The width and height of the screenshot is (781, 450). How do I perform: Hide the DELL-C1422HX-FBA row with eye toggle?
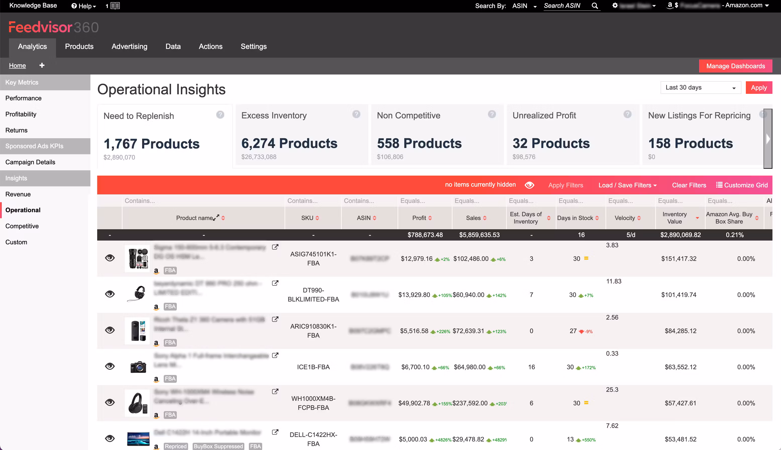tap(110, 438)
